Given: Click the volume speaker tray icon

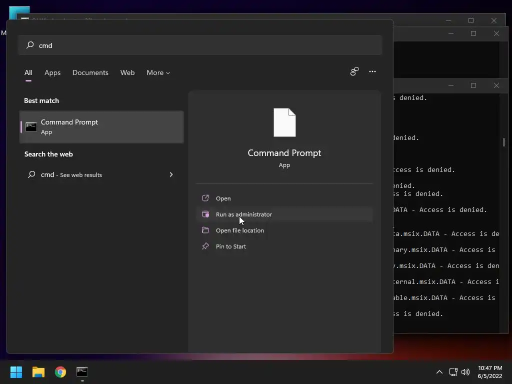Looking at the screenshot, I should click(465, 372).
